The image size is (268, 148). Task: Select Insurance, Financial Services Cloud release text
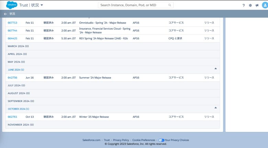[x=104, y=31]
